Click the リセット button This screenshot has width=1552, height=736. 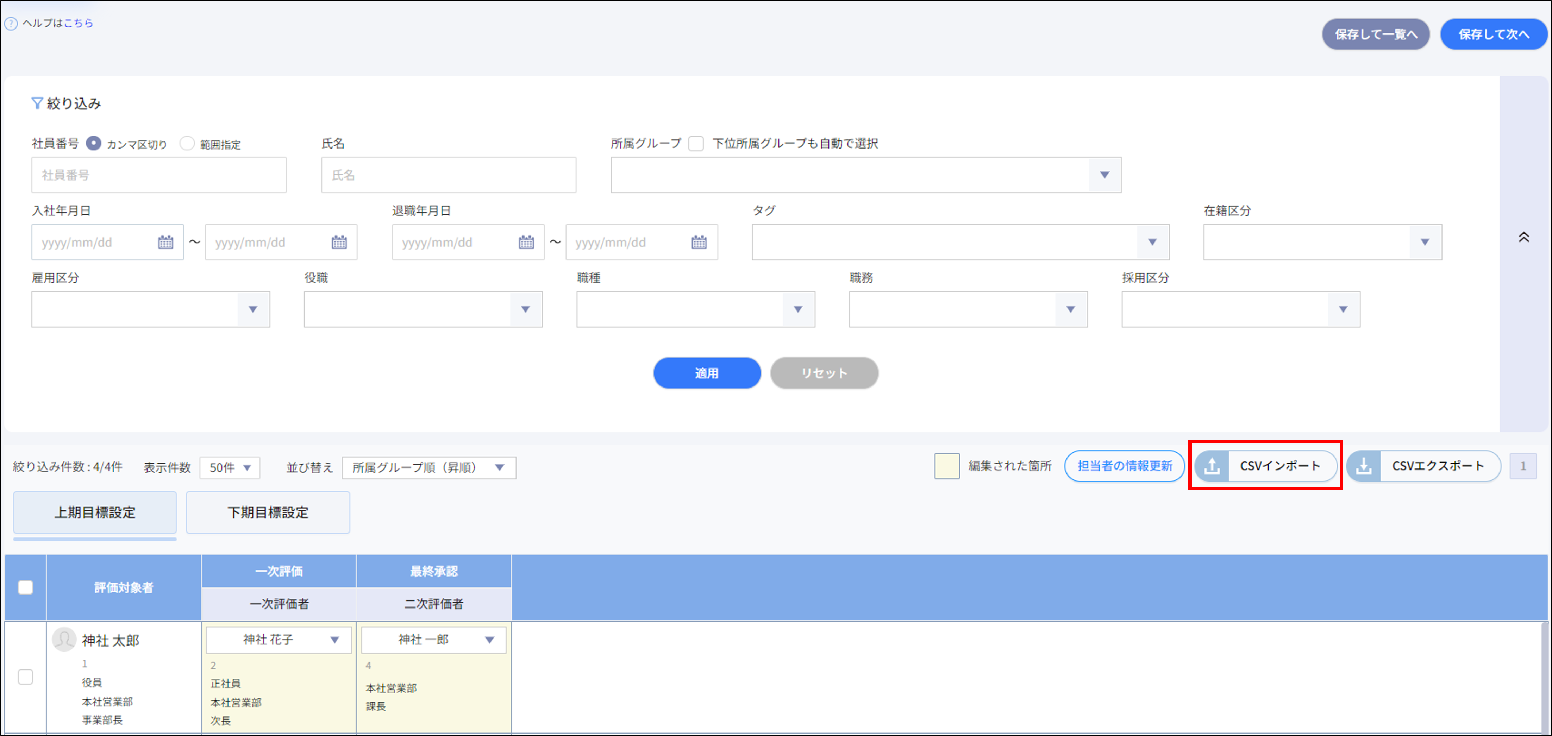[x=824, y=373]
